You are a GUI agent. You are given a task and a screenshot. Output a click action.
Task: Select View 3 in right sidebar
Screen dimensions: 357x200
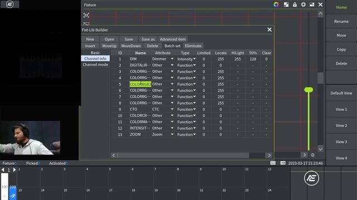[341, 142]
